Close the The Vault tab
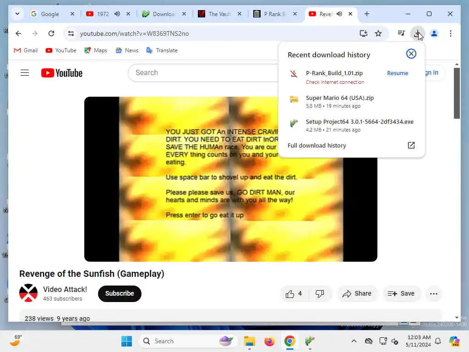Image resolution: width=469 pixels, height=352 pixels. pos(239,14)
